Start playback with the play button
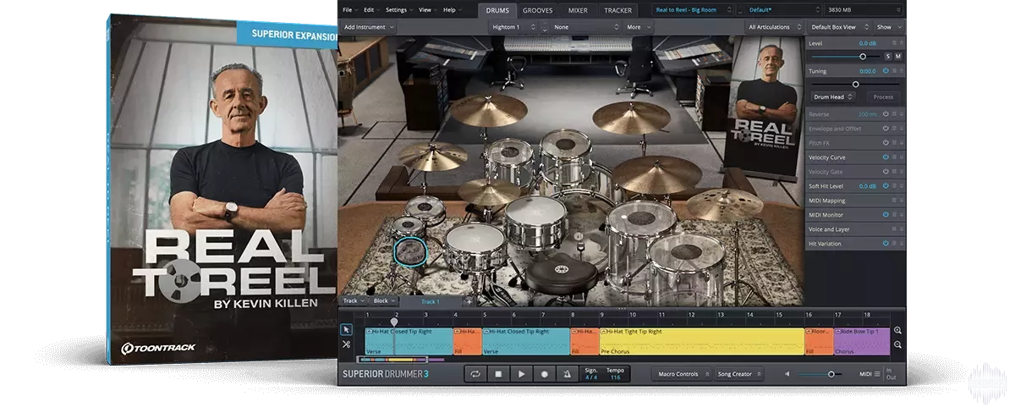This screenshot has width=1015, height=413. 522,373
